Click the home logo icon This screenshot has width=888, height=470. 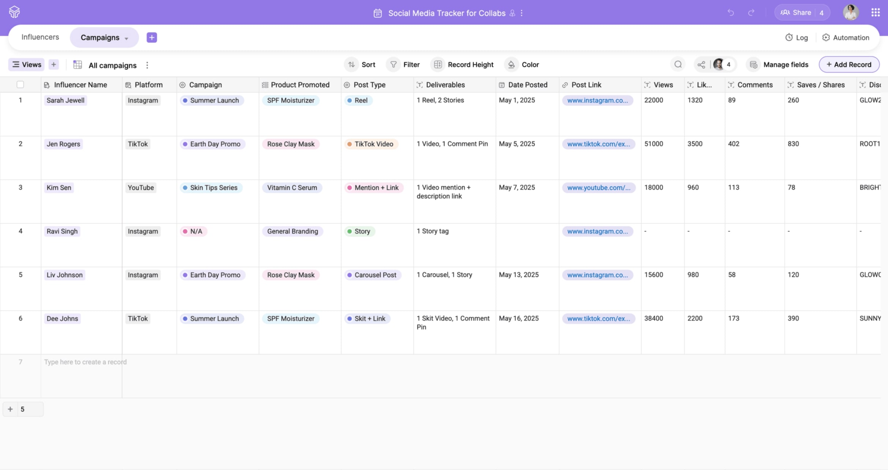[x=14, y=12]
